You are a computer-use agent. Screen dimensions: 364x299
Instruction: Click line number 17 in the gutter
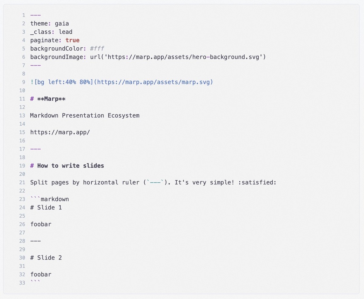click(22, 149)
